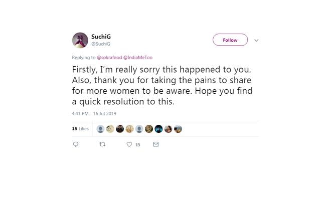Click the SuchiG display name

101,37
